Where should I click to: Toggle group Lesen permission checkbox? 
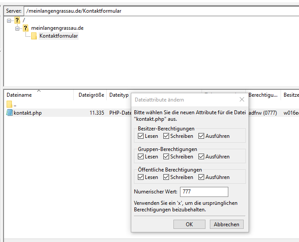click(141, 157)
